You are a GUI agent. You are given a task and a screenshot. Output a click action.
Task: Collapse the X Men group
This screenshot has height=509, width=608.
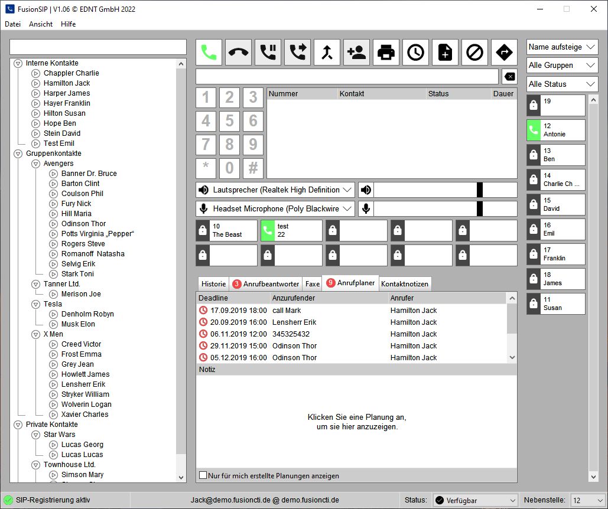(x=35, y=334)
